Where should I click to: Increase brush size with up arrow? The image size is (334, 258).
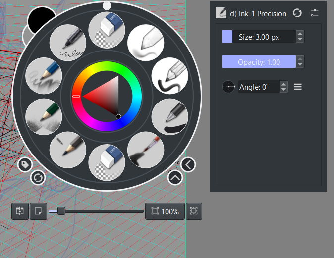pos(300,34)
